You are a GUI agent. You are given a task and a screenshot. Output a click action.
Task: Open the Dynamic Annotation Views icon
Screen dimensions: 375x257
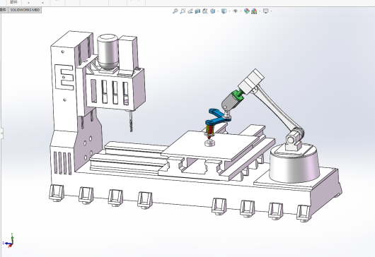pyautogui.click(x=205, y=11)
